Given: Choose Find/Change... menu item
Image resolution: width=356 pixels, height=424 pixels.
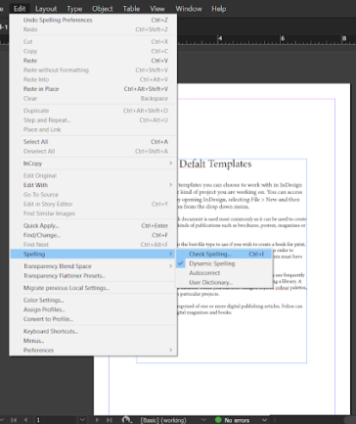Looking at the screenshot, I should click(94, 235).
